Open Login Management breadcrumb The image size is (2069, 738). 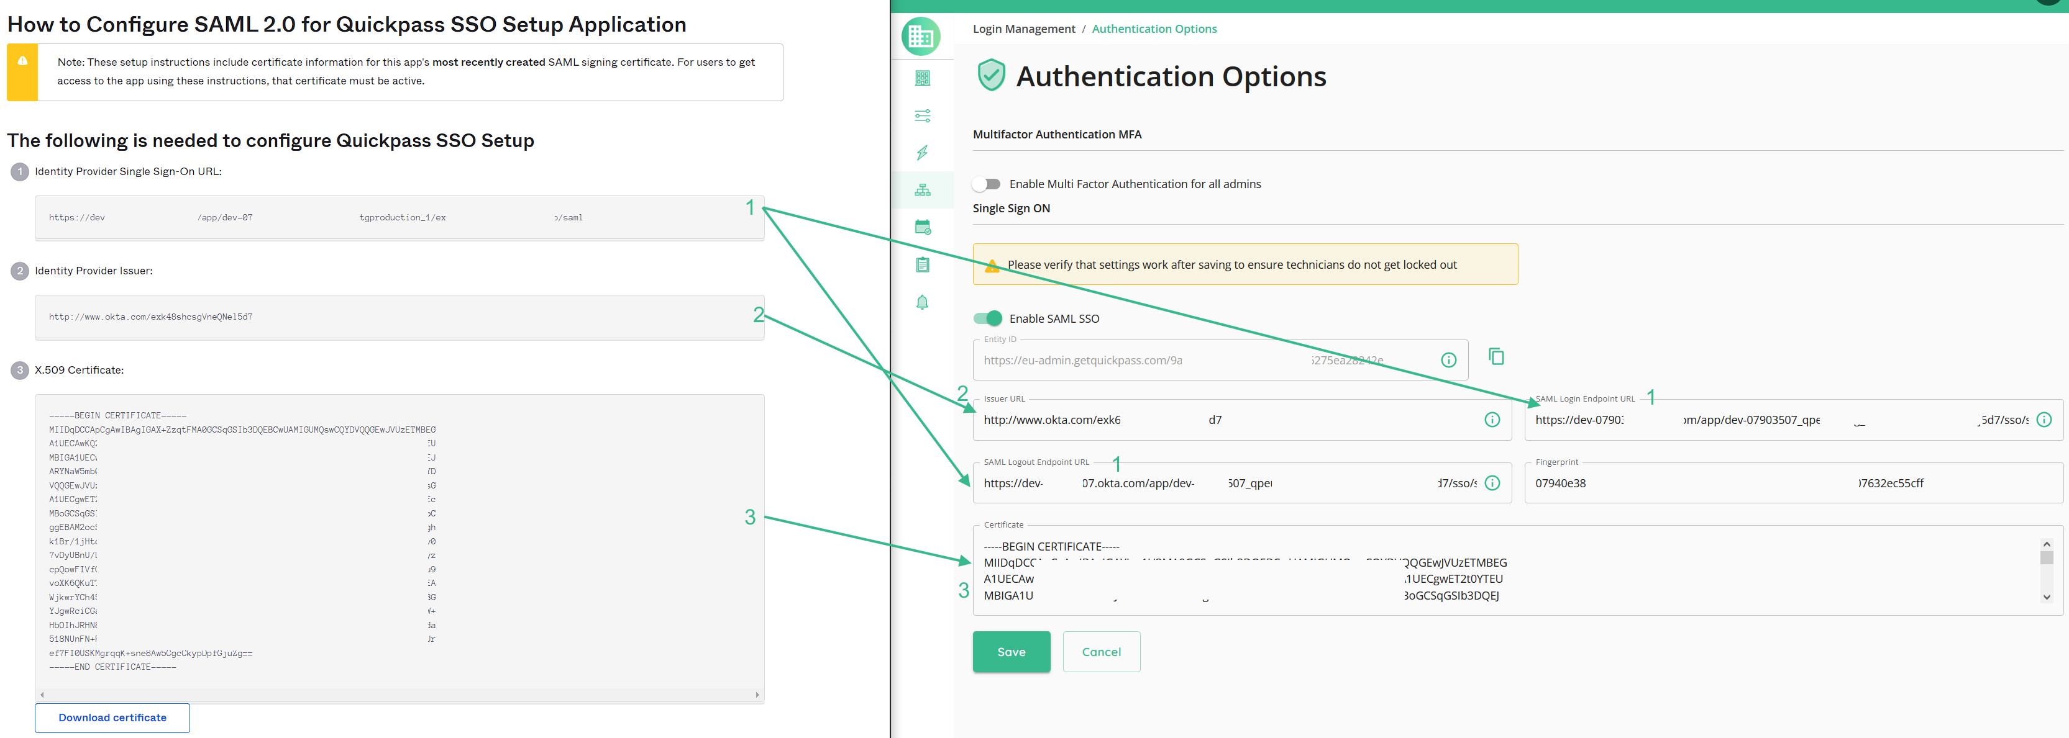coord(1023,29)
